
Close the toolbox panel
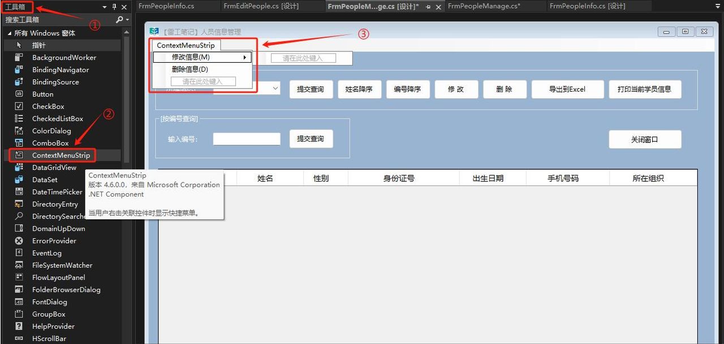point(124,7)
